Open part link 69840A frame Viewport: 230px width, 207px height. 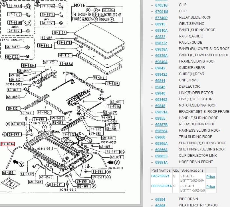pyautogui.click(x=161, y=62)
